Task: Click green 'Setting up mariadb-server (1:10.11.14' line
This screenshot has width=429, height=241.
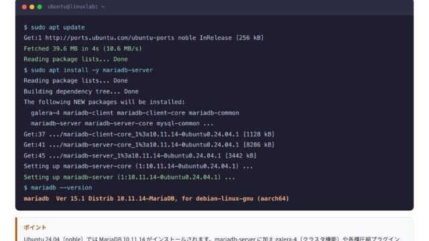Action: point(129,177)
